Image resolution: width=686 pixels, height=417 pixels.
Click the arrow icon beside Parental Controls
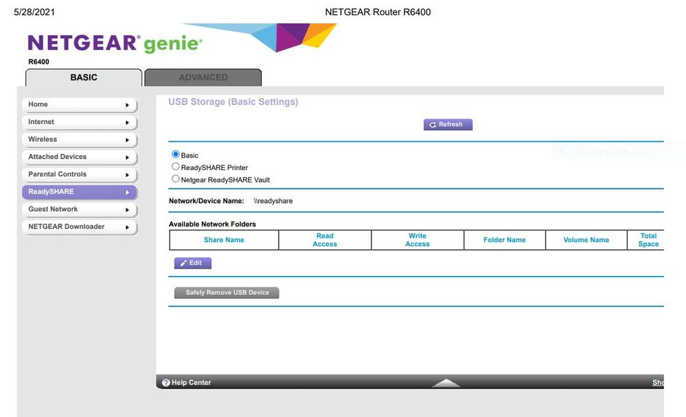tap(127, 175)
